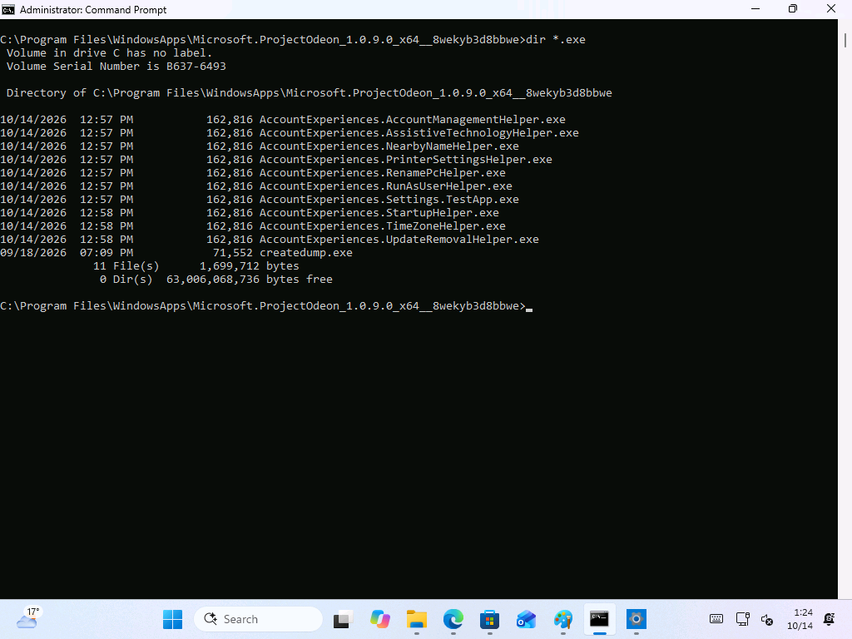Open Outlook from the taskbar
852x639 pixels.
coord(526,619)
